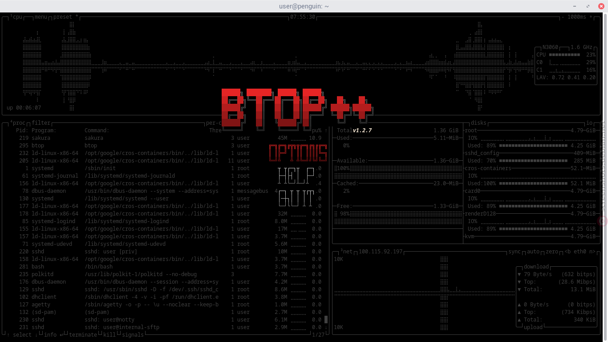Select process row 1 systemd /sbin/init
The image size is (608, 342).
point(163,168)
